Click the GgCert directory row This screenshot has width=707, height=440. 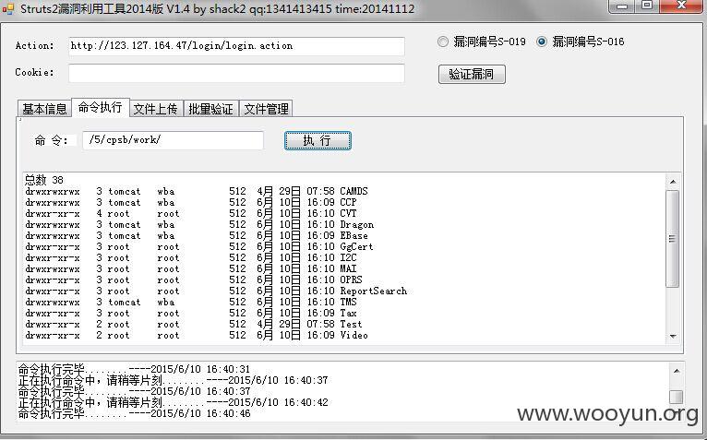pos(199,246)
